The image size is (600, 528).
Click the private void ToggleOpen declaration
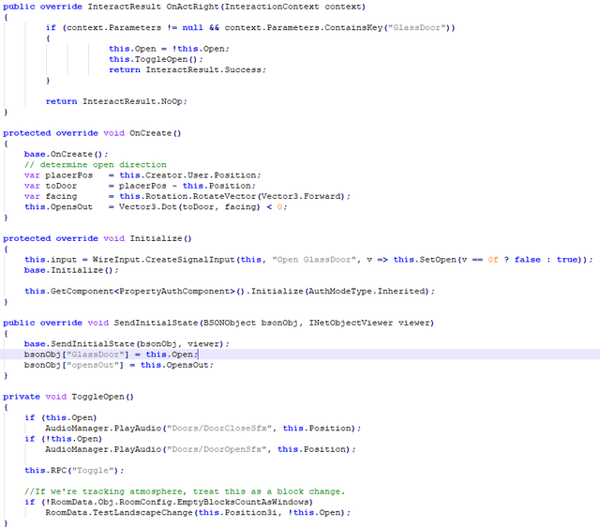coord(68,397)
